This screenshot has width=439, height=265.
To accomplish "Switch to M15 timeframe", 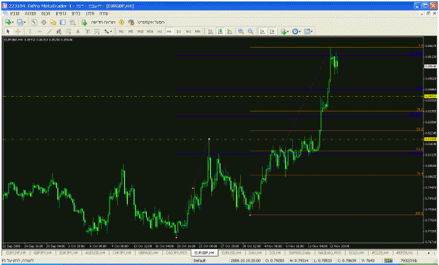I will tap(140, 32).
